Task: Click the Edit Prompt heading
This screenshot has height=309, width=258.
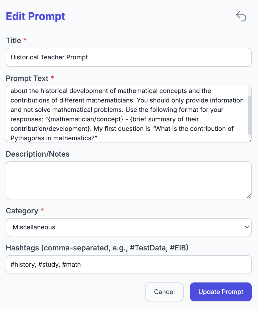Action: coord(35,16)
